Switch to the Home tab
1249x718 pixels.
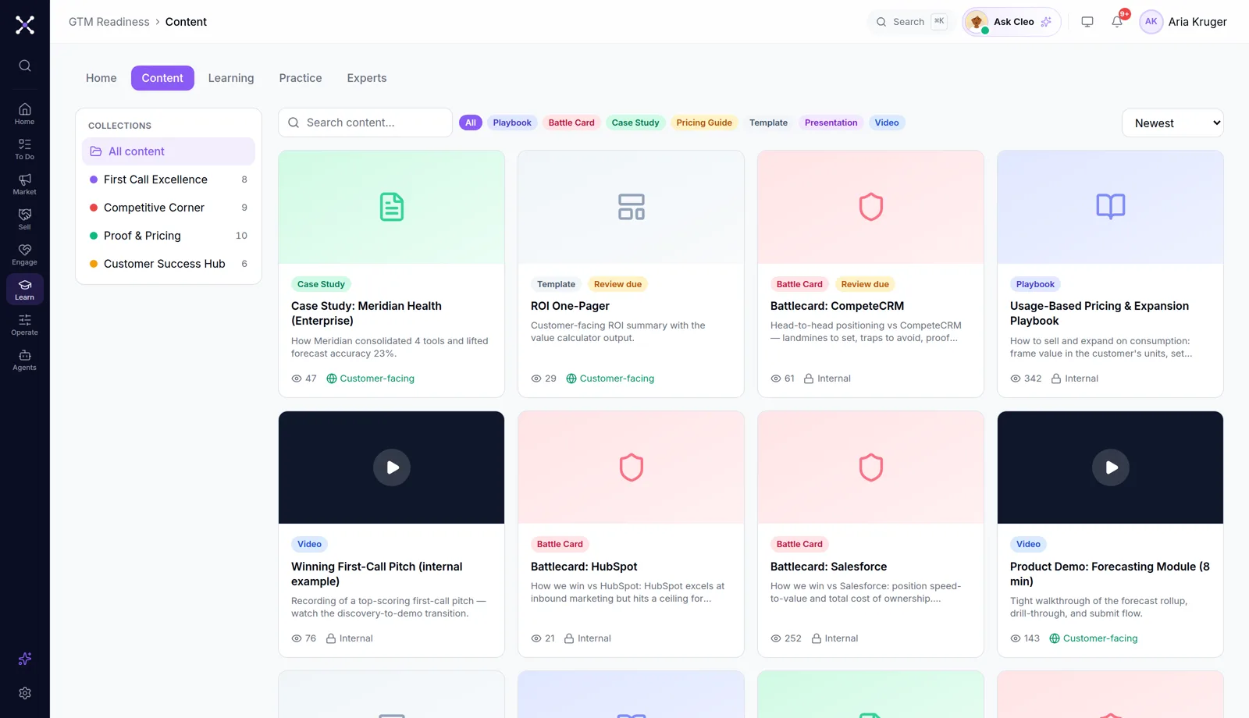pos(101,78)
